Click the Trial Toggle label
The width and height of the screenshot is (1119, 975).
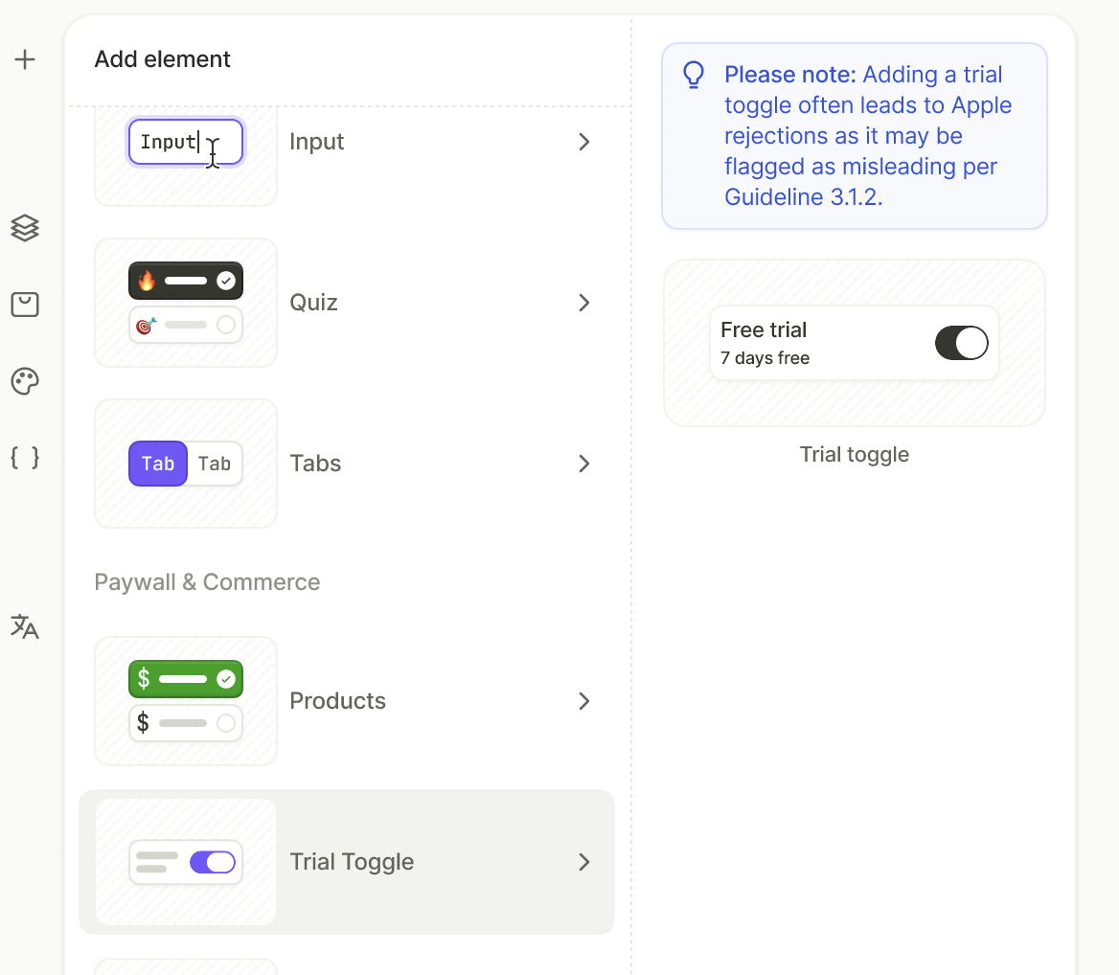coord(352,862)
